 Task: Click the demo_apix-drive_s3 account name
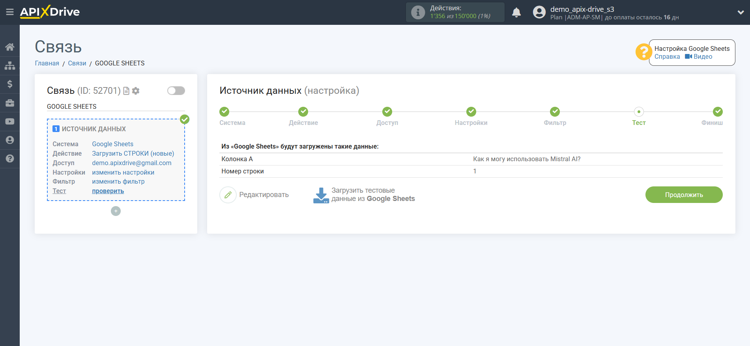582,9
